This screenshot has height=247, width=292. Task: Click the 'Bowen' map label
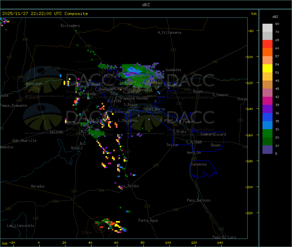[x=216, y=145]
